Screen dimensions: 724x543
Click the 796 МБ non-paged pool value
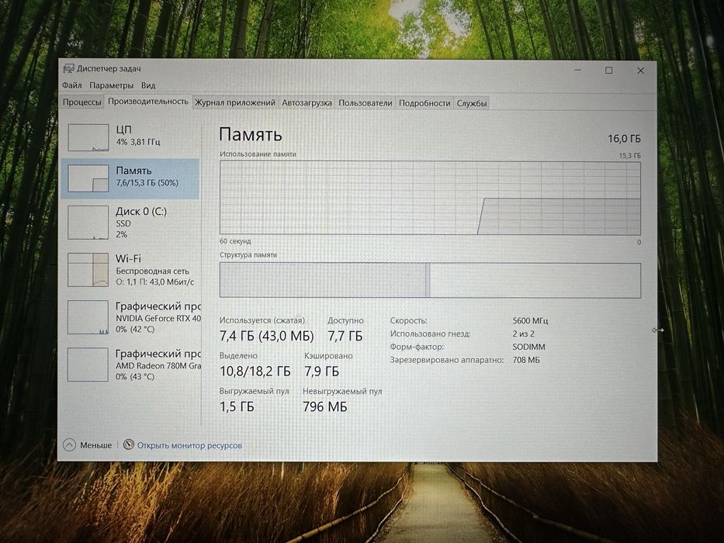[x=324, y=406]
